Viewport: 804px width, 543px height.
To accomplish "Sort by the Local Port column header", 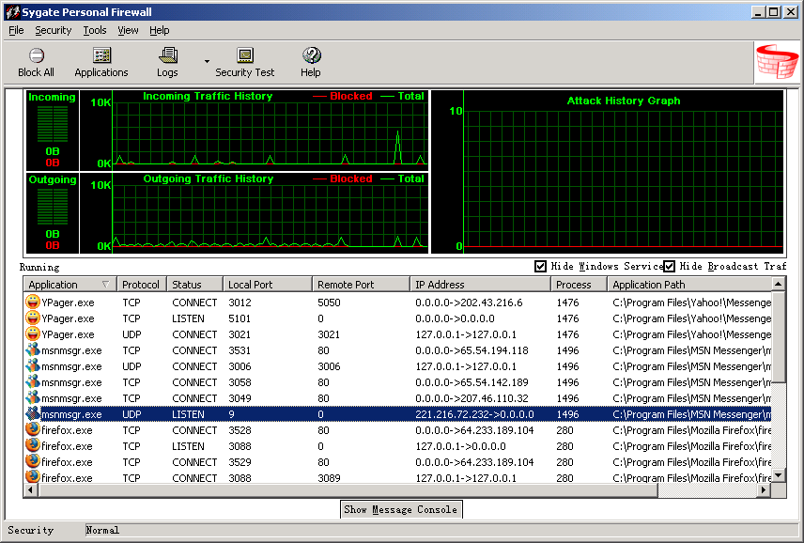I will pos(268,285).
